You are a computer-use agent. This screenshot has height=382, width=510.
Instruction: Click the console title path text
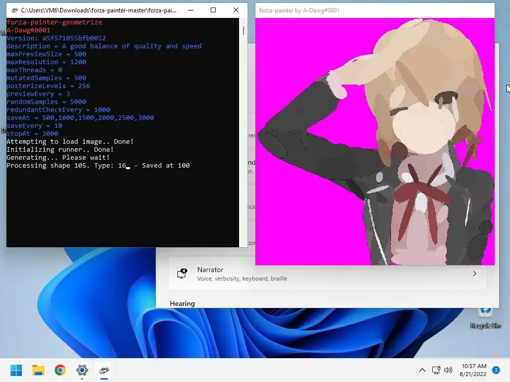click(99, 10)
